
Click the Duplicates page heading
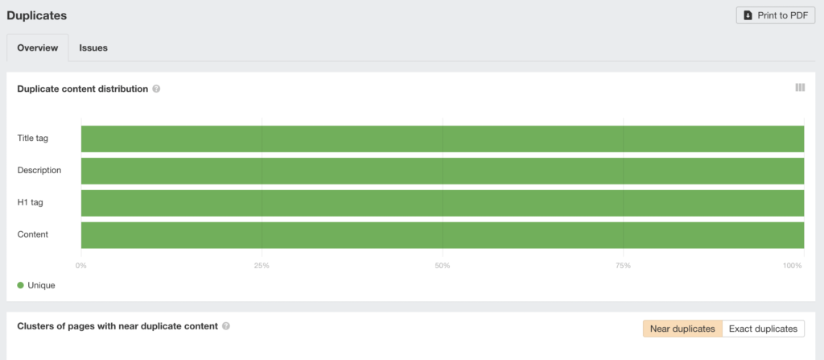37,16
